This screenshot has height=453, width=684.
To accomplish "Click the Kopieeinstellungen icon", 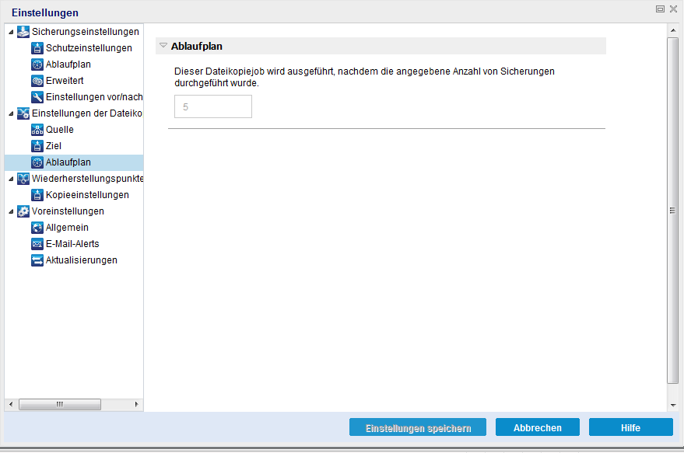I will tap(37, 195).
